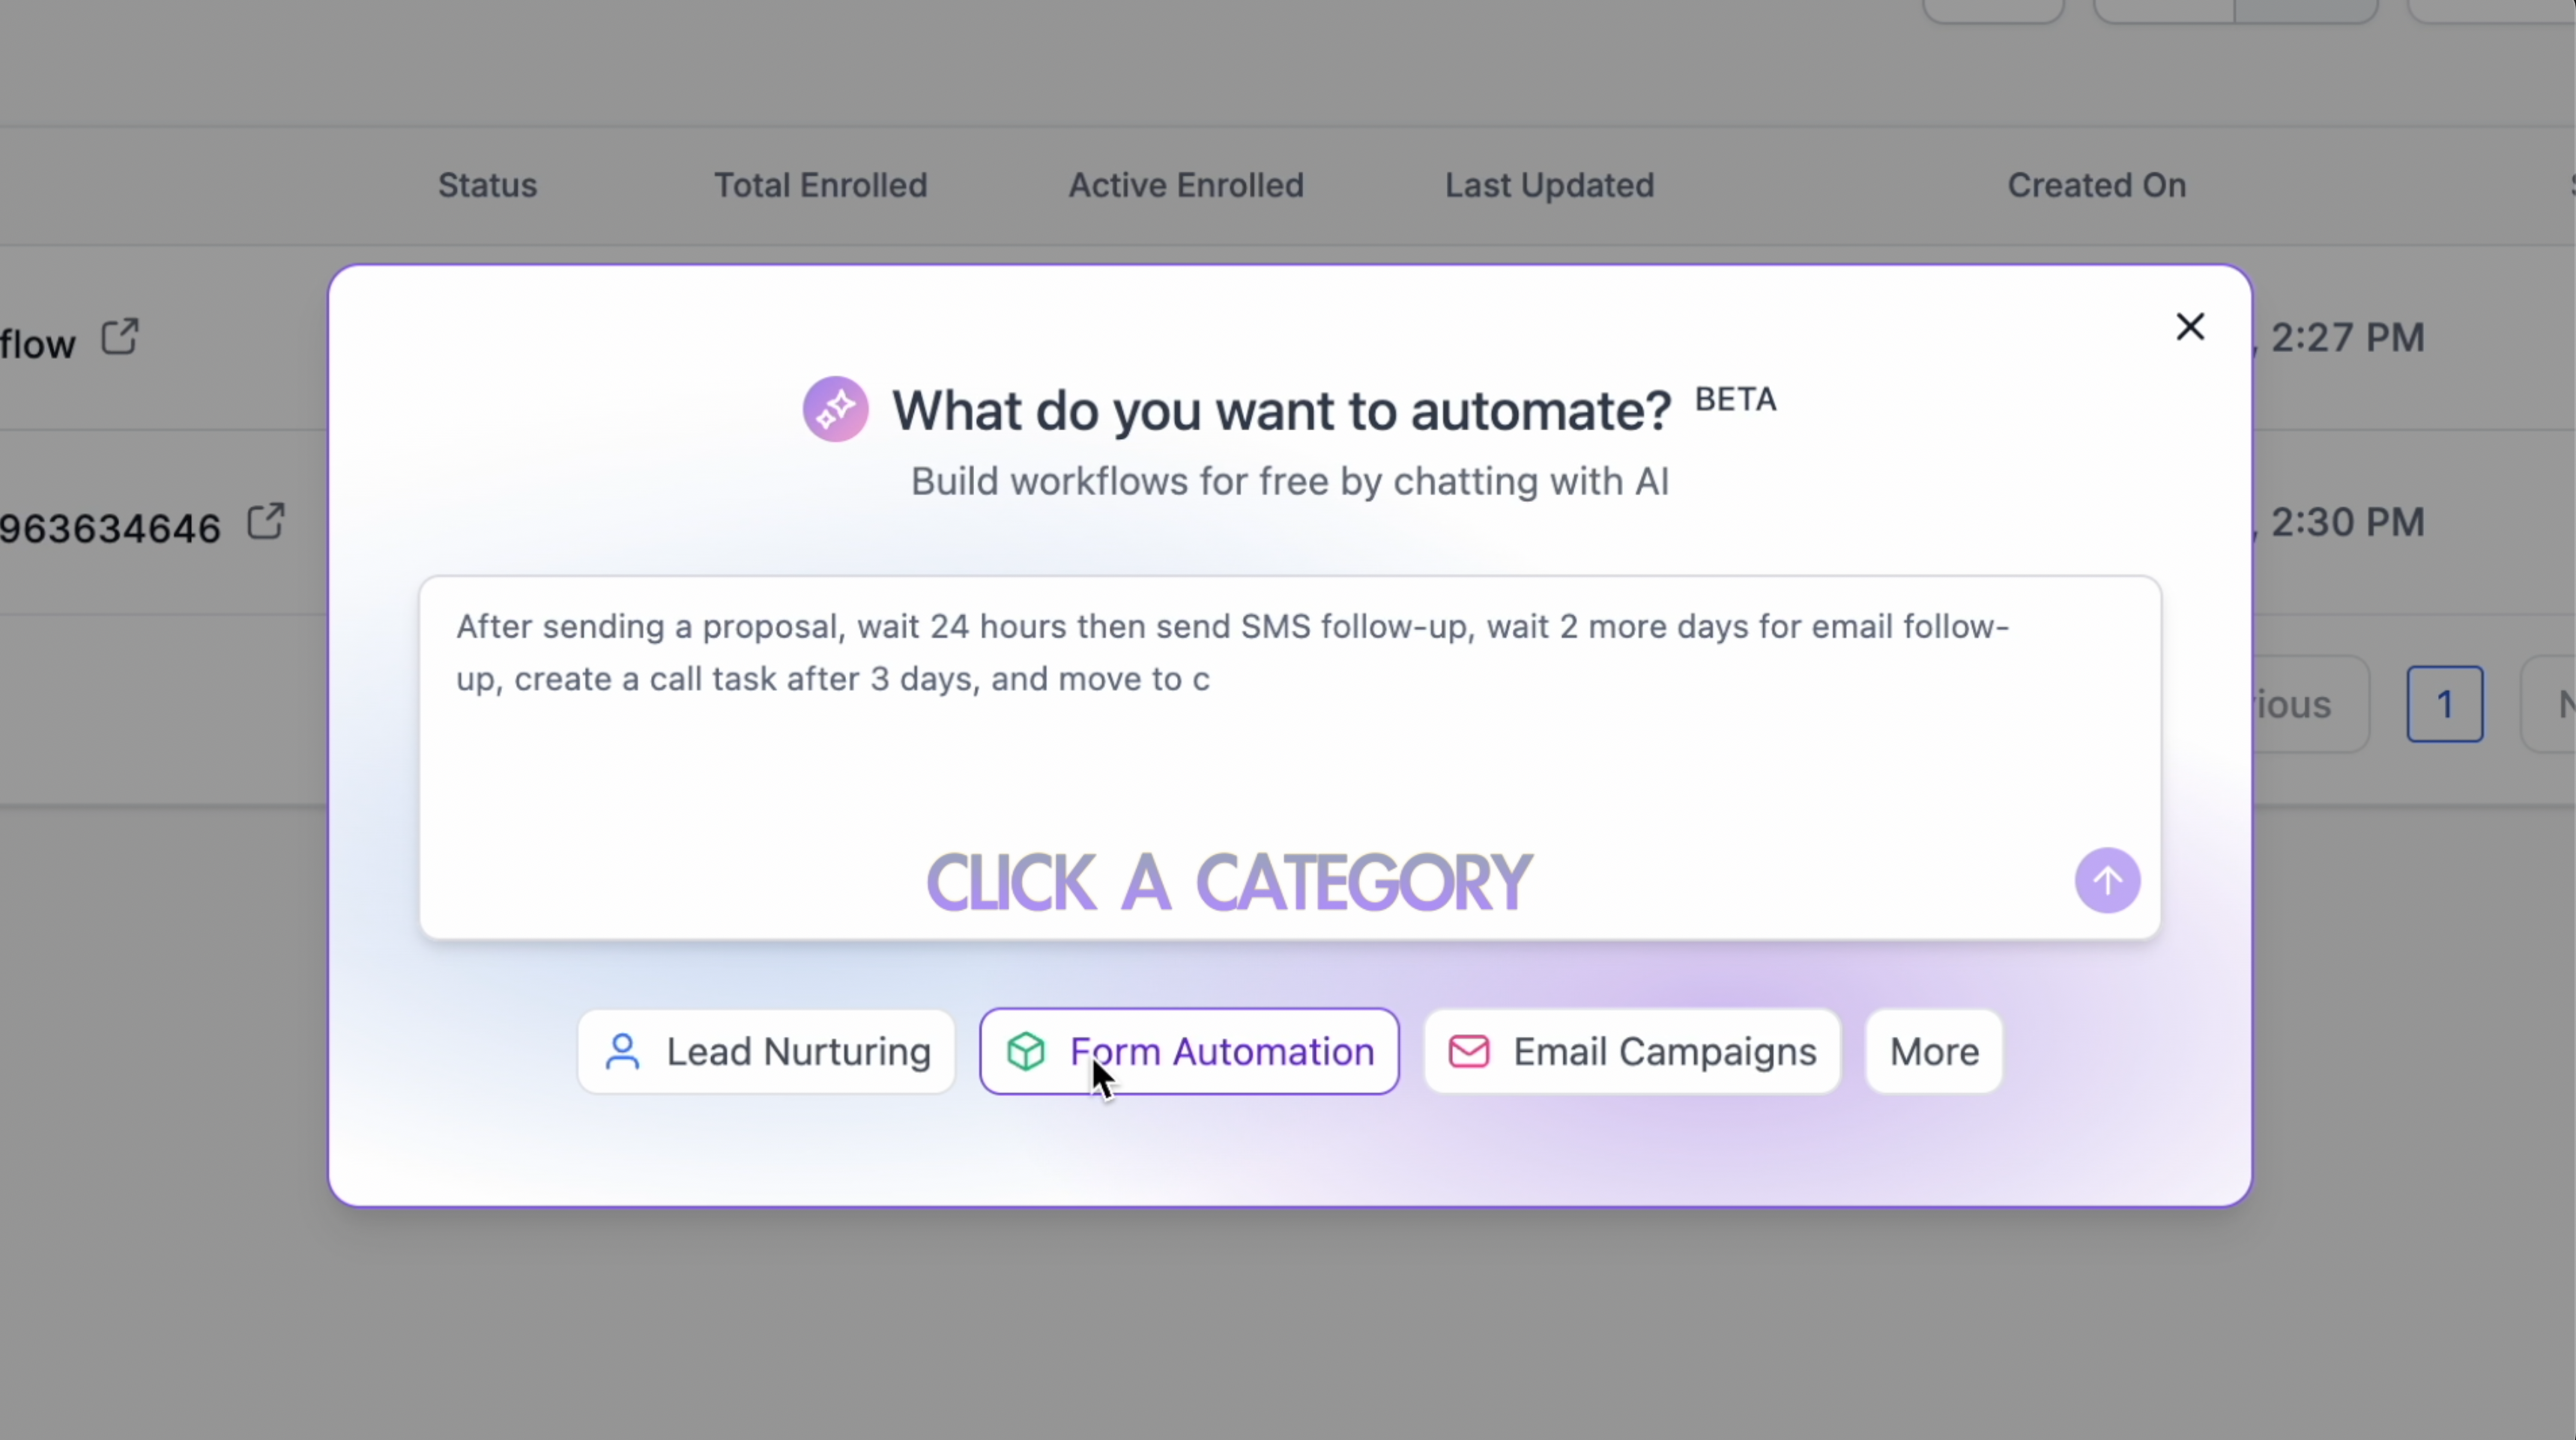This screenshot has width=2576, height=1440.
Task: Select the Lead Nurturing category
Action: (x=766, y=1051)
